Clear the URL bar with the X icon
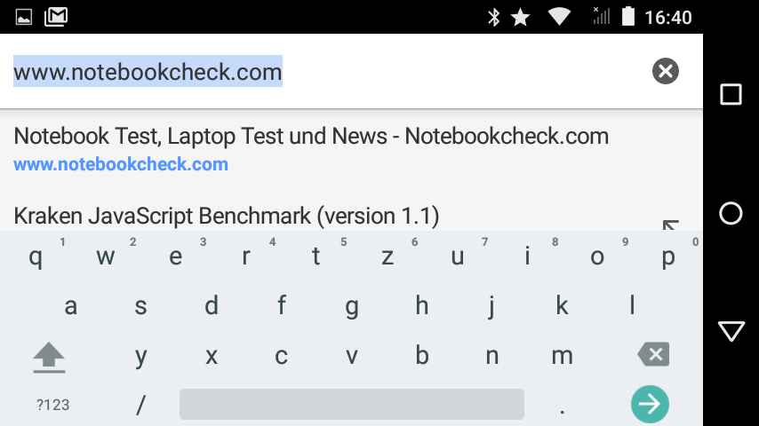The image size is (759, 426). click(x=666, y=71)
